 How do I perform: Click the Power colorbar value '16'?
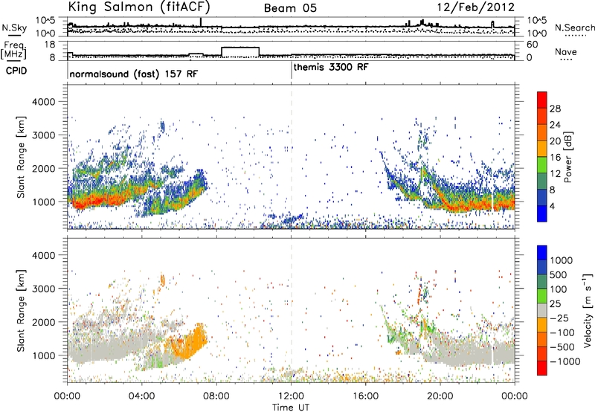coord(555,158)
